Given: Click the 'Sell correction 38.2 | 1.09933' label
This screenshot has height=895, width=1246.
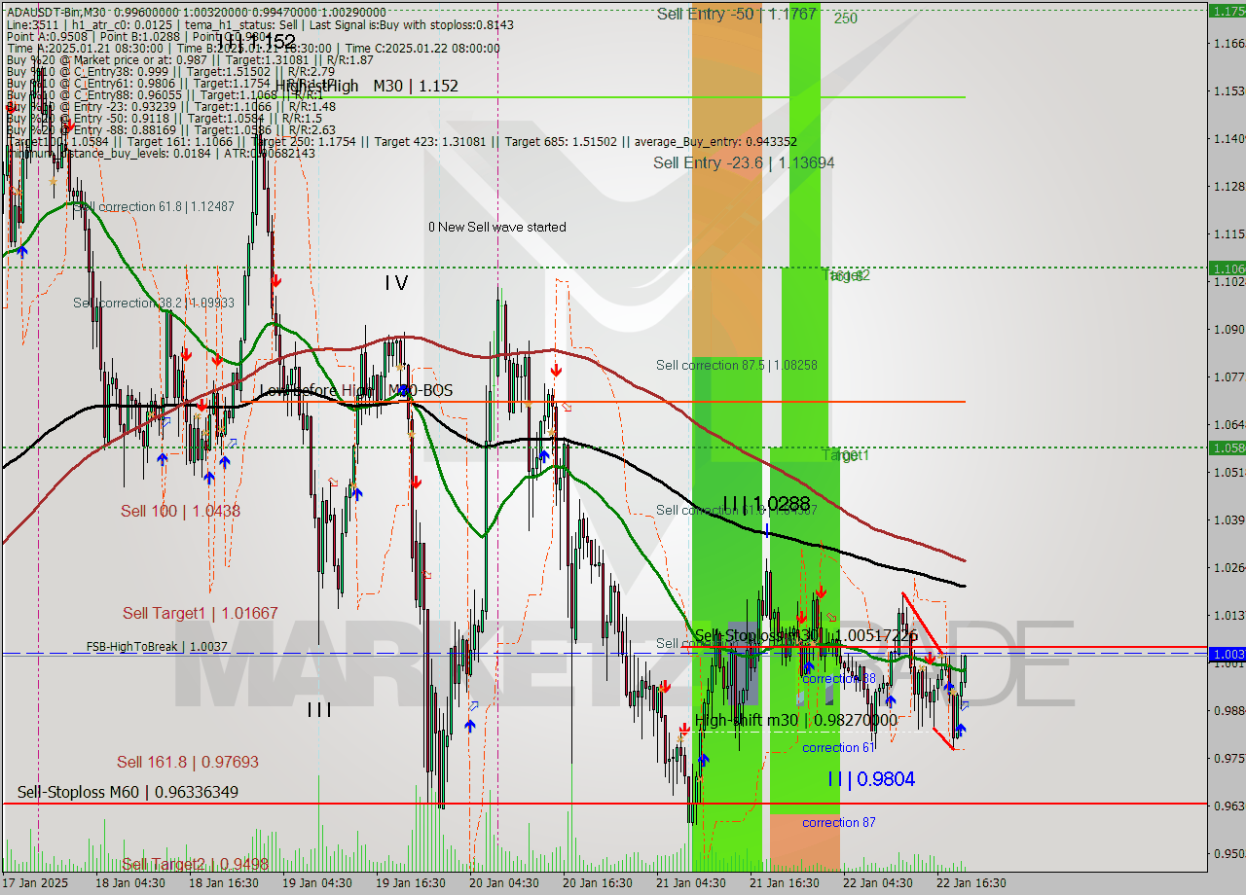Looking at the screenshot, I should (154, 303).
